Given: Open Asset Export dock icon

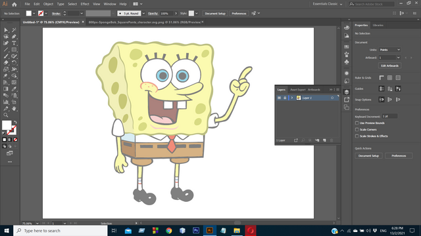Looking at the screenshot, I should point(347,100).
